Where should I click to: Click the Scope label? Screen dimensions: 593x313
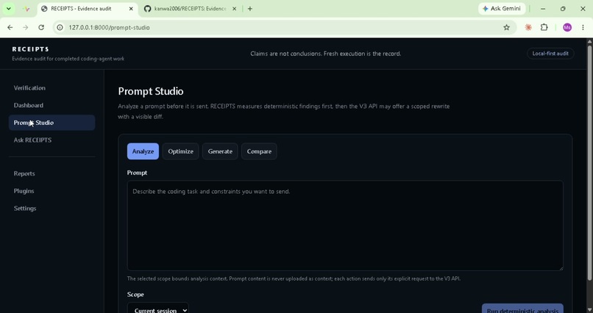click(135, 294)
